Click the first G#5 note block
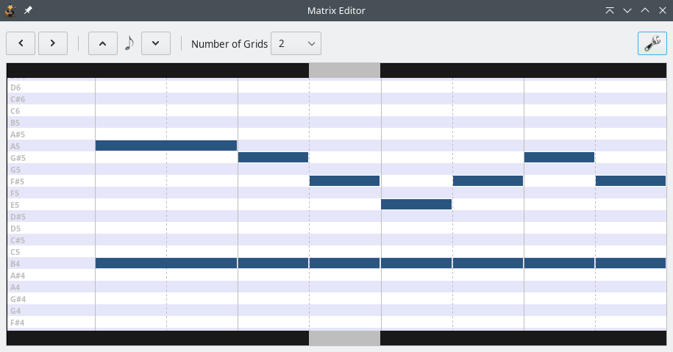The image size is (673, 352). 273,157
